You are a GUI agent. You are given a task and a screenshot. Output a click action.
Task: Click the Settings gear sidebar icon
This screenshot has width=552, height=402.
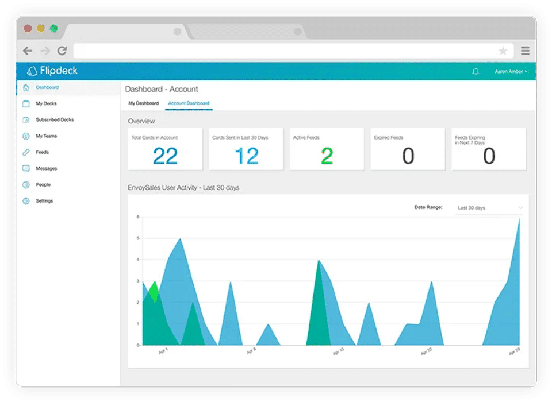click(26, 201)
